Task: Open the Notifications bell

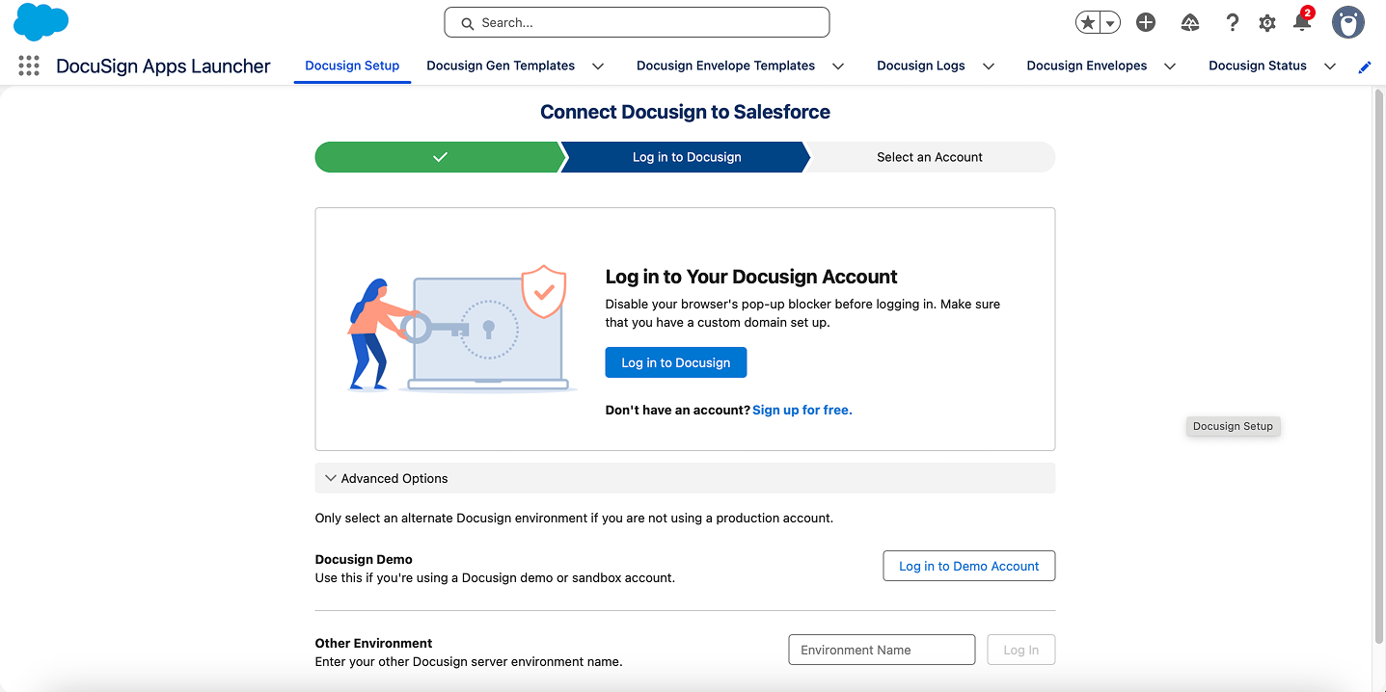Action: pos(1302,22)
